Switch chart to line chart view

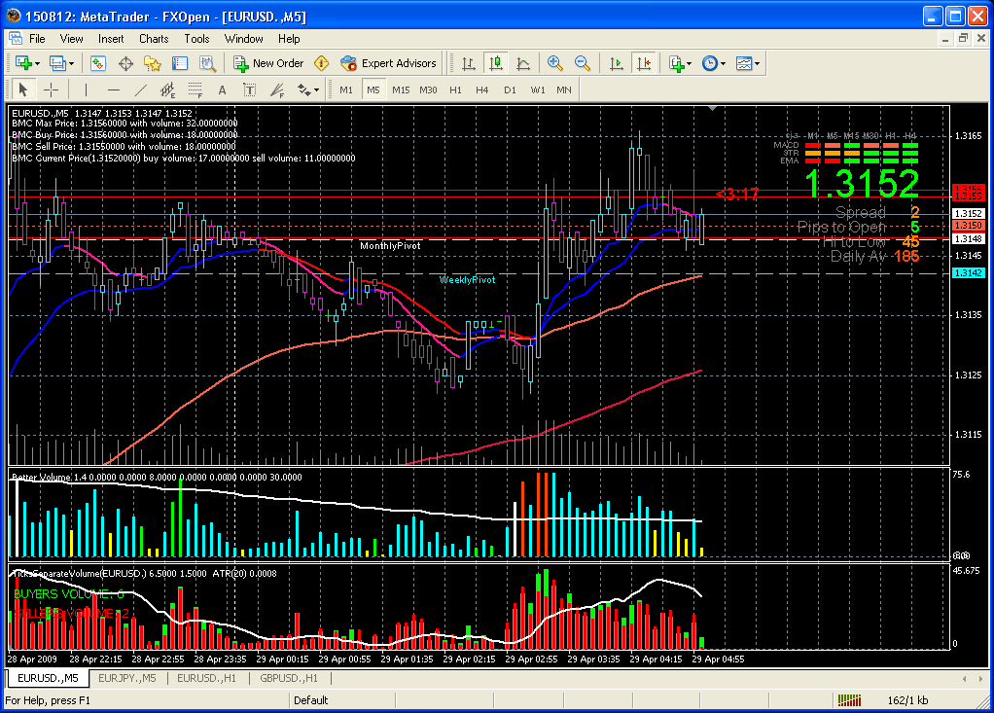[x=523, y=63]
